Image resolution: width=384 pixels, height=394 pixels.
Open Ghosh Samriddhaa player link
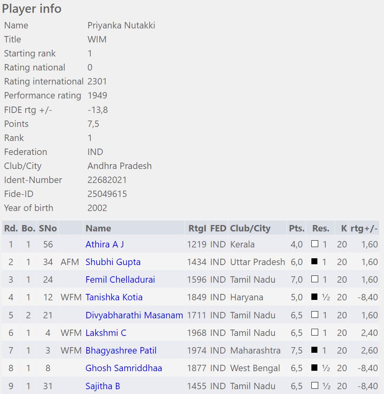[124, 368]
